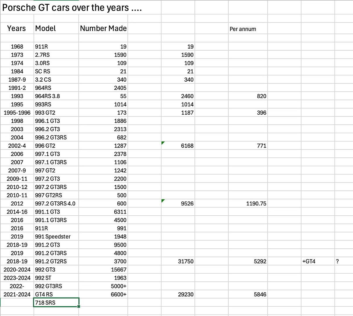
Task: Select the per annum value "5846"
Action: point(248,294)
